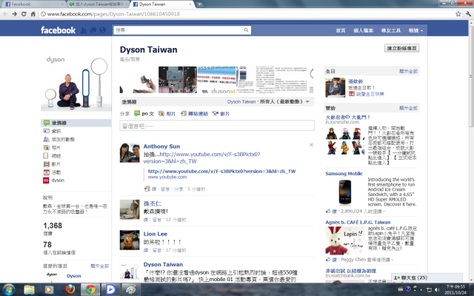The image size is (474, 296).
Task: Expand the account dropdown in header
Action: pos(415,30)
